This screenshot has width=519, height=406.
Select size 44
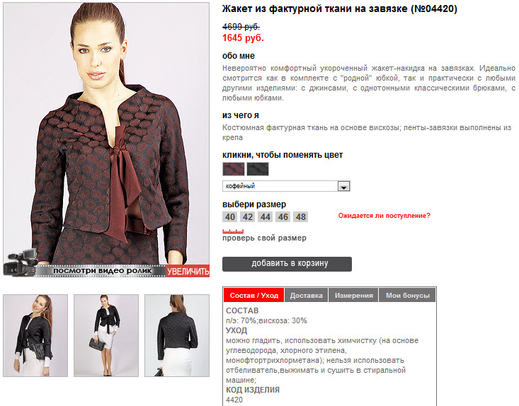point(265,217)
